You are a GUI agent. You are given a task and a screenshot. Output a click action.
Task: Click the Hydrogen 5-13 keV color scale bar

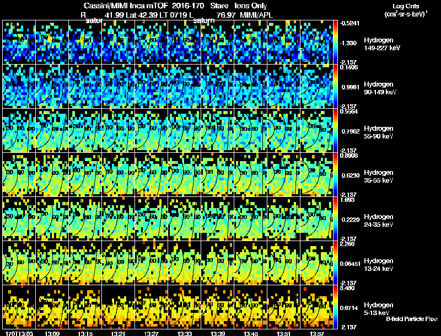tap(336, 307)
